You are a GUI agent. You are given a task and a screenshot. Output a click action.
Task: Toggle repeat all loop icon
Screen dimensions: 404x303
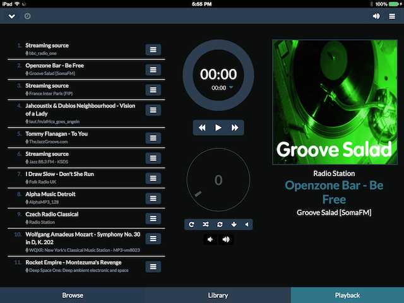pyautogui.click(x=220, y=225)
